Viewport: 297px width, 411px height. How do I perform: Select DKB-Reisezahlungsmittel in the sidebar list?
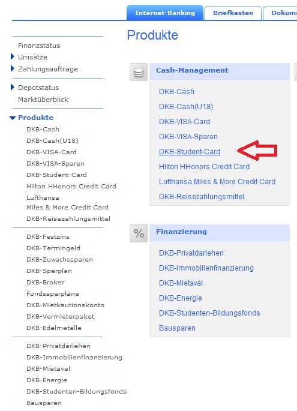click(x=68, y=218)
